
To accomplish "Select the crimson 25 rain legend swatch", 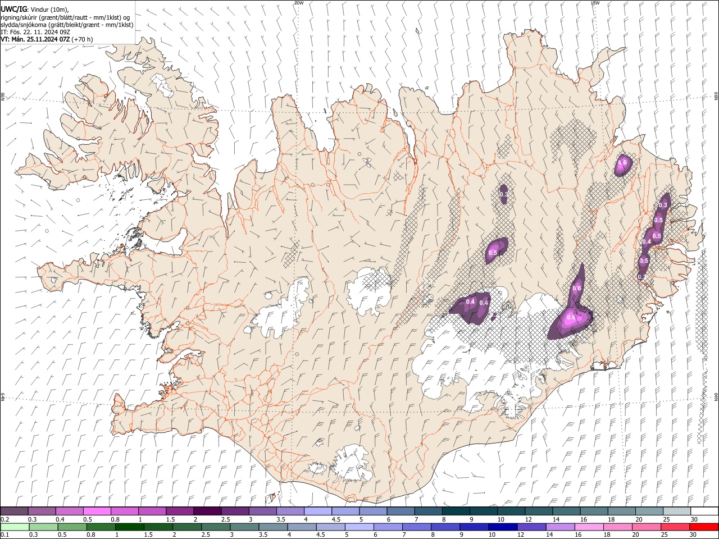I will tap(675, 527).
